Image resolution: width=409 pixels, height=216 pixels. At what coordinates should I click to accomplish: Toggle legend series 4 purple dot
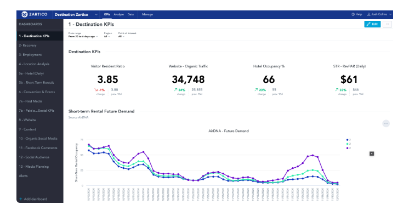pos(347,148)
